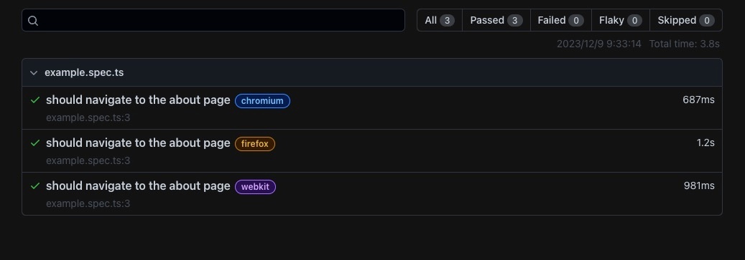Click the 687ms duration of chromium test
The height and width of the screenshot is (260, 745).
pyautogui.click(x=698, y=100)
